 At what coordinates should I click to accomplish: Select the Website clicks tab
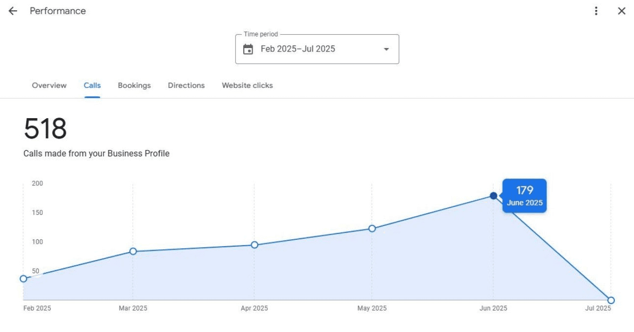pos(247,85)
